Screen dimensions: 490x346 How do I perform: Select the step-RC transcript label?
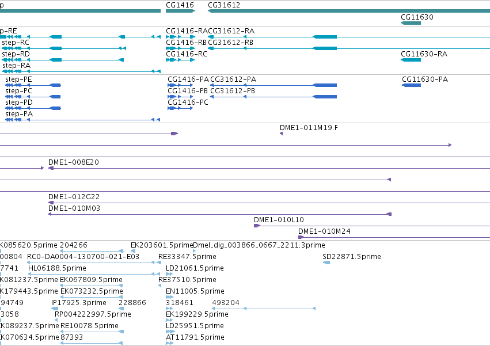coord(16,43)
